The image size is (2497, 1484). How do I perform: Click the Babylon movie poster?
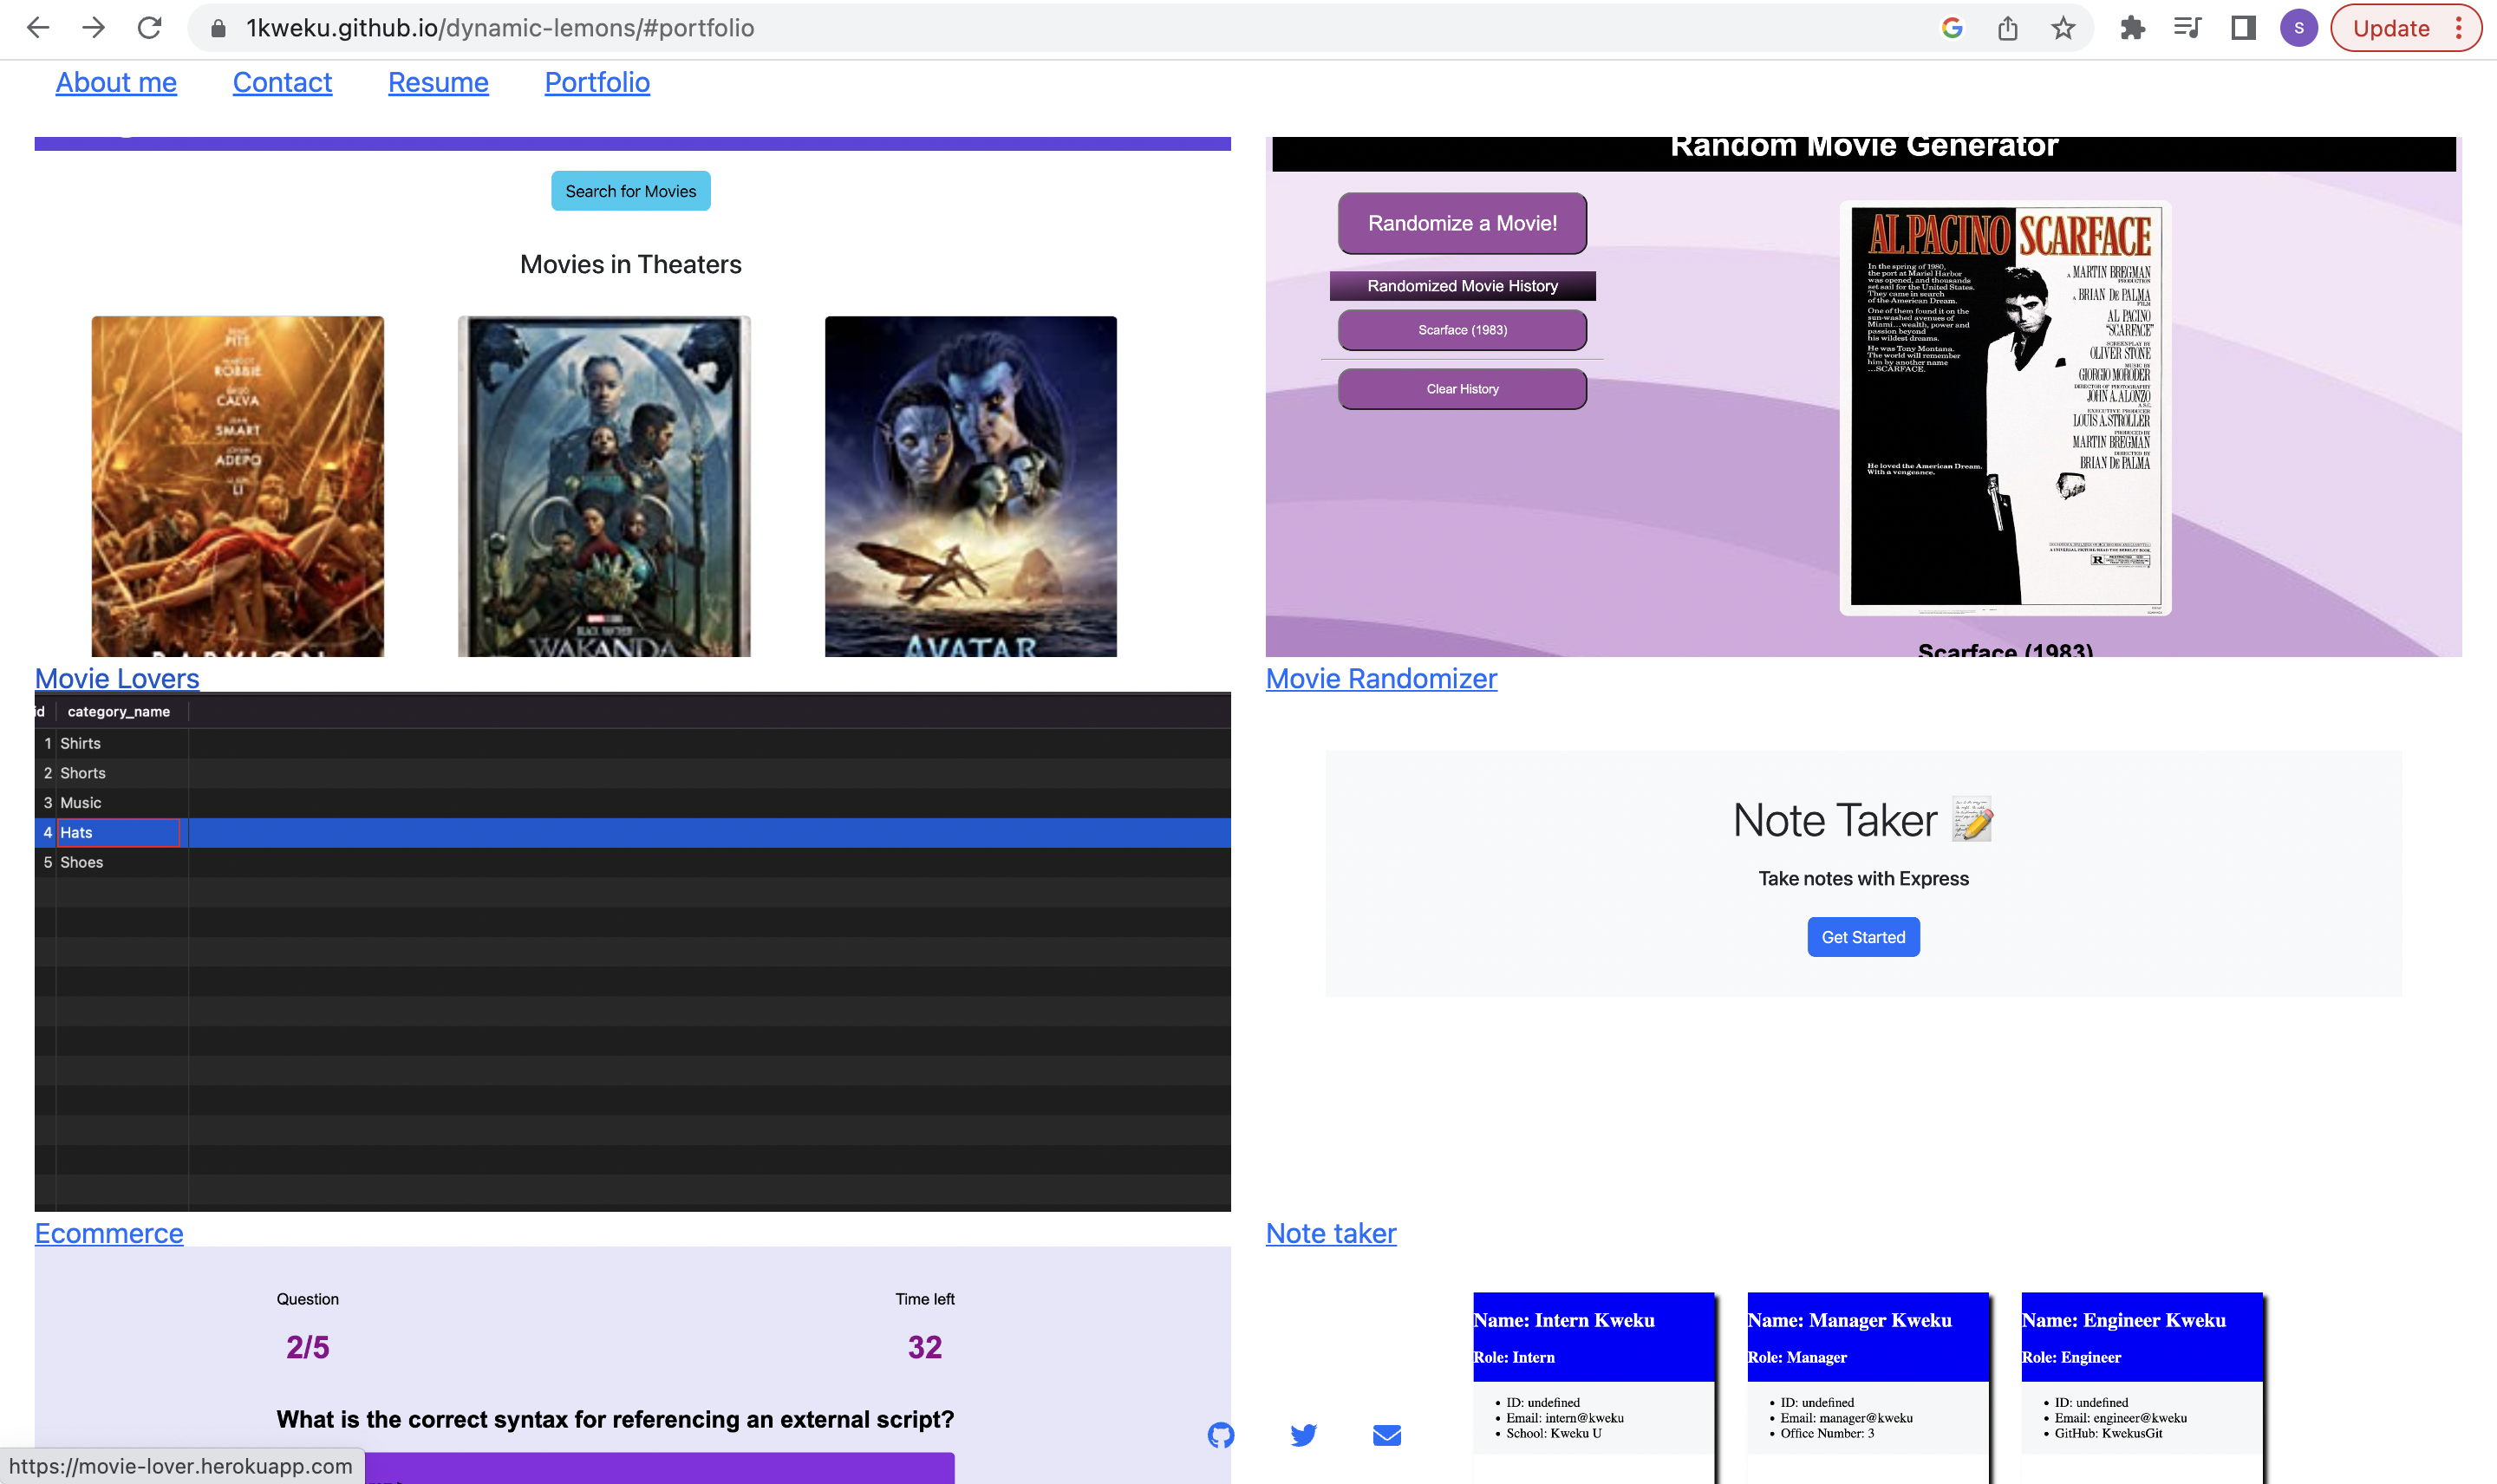tap(238, 486)
